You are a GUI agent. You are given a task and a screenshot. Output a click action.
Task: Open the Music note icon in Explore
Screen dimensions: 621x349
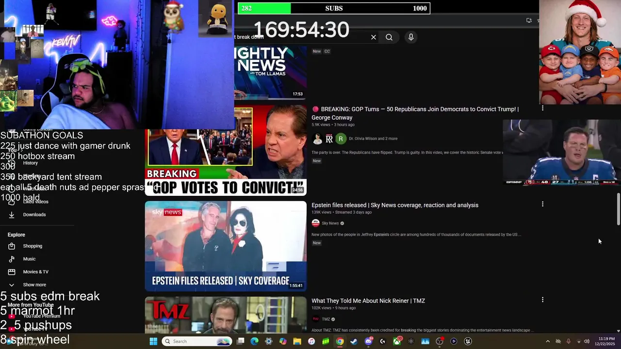click(x=12, y=259)
